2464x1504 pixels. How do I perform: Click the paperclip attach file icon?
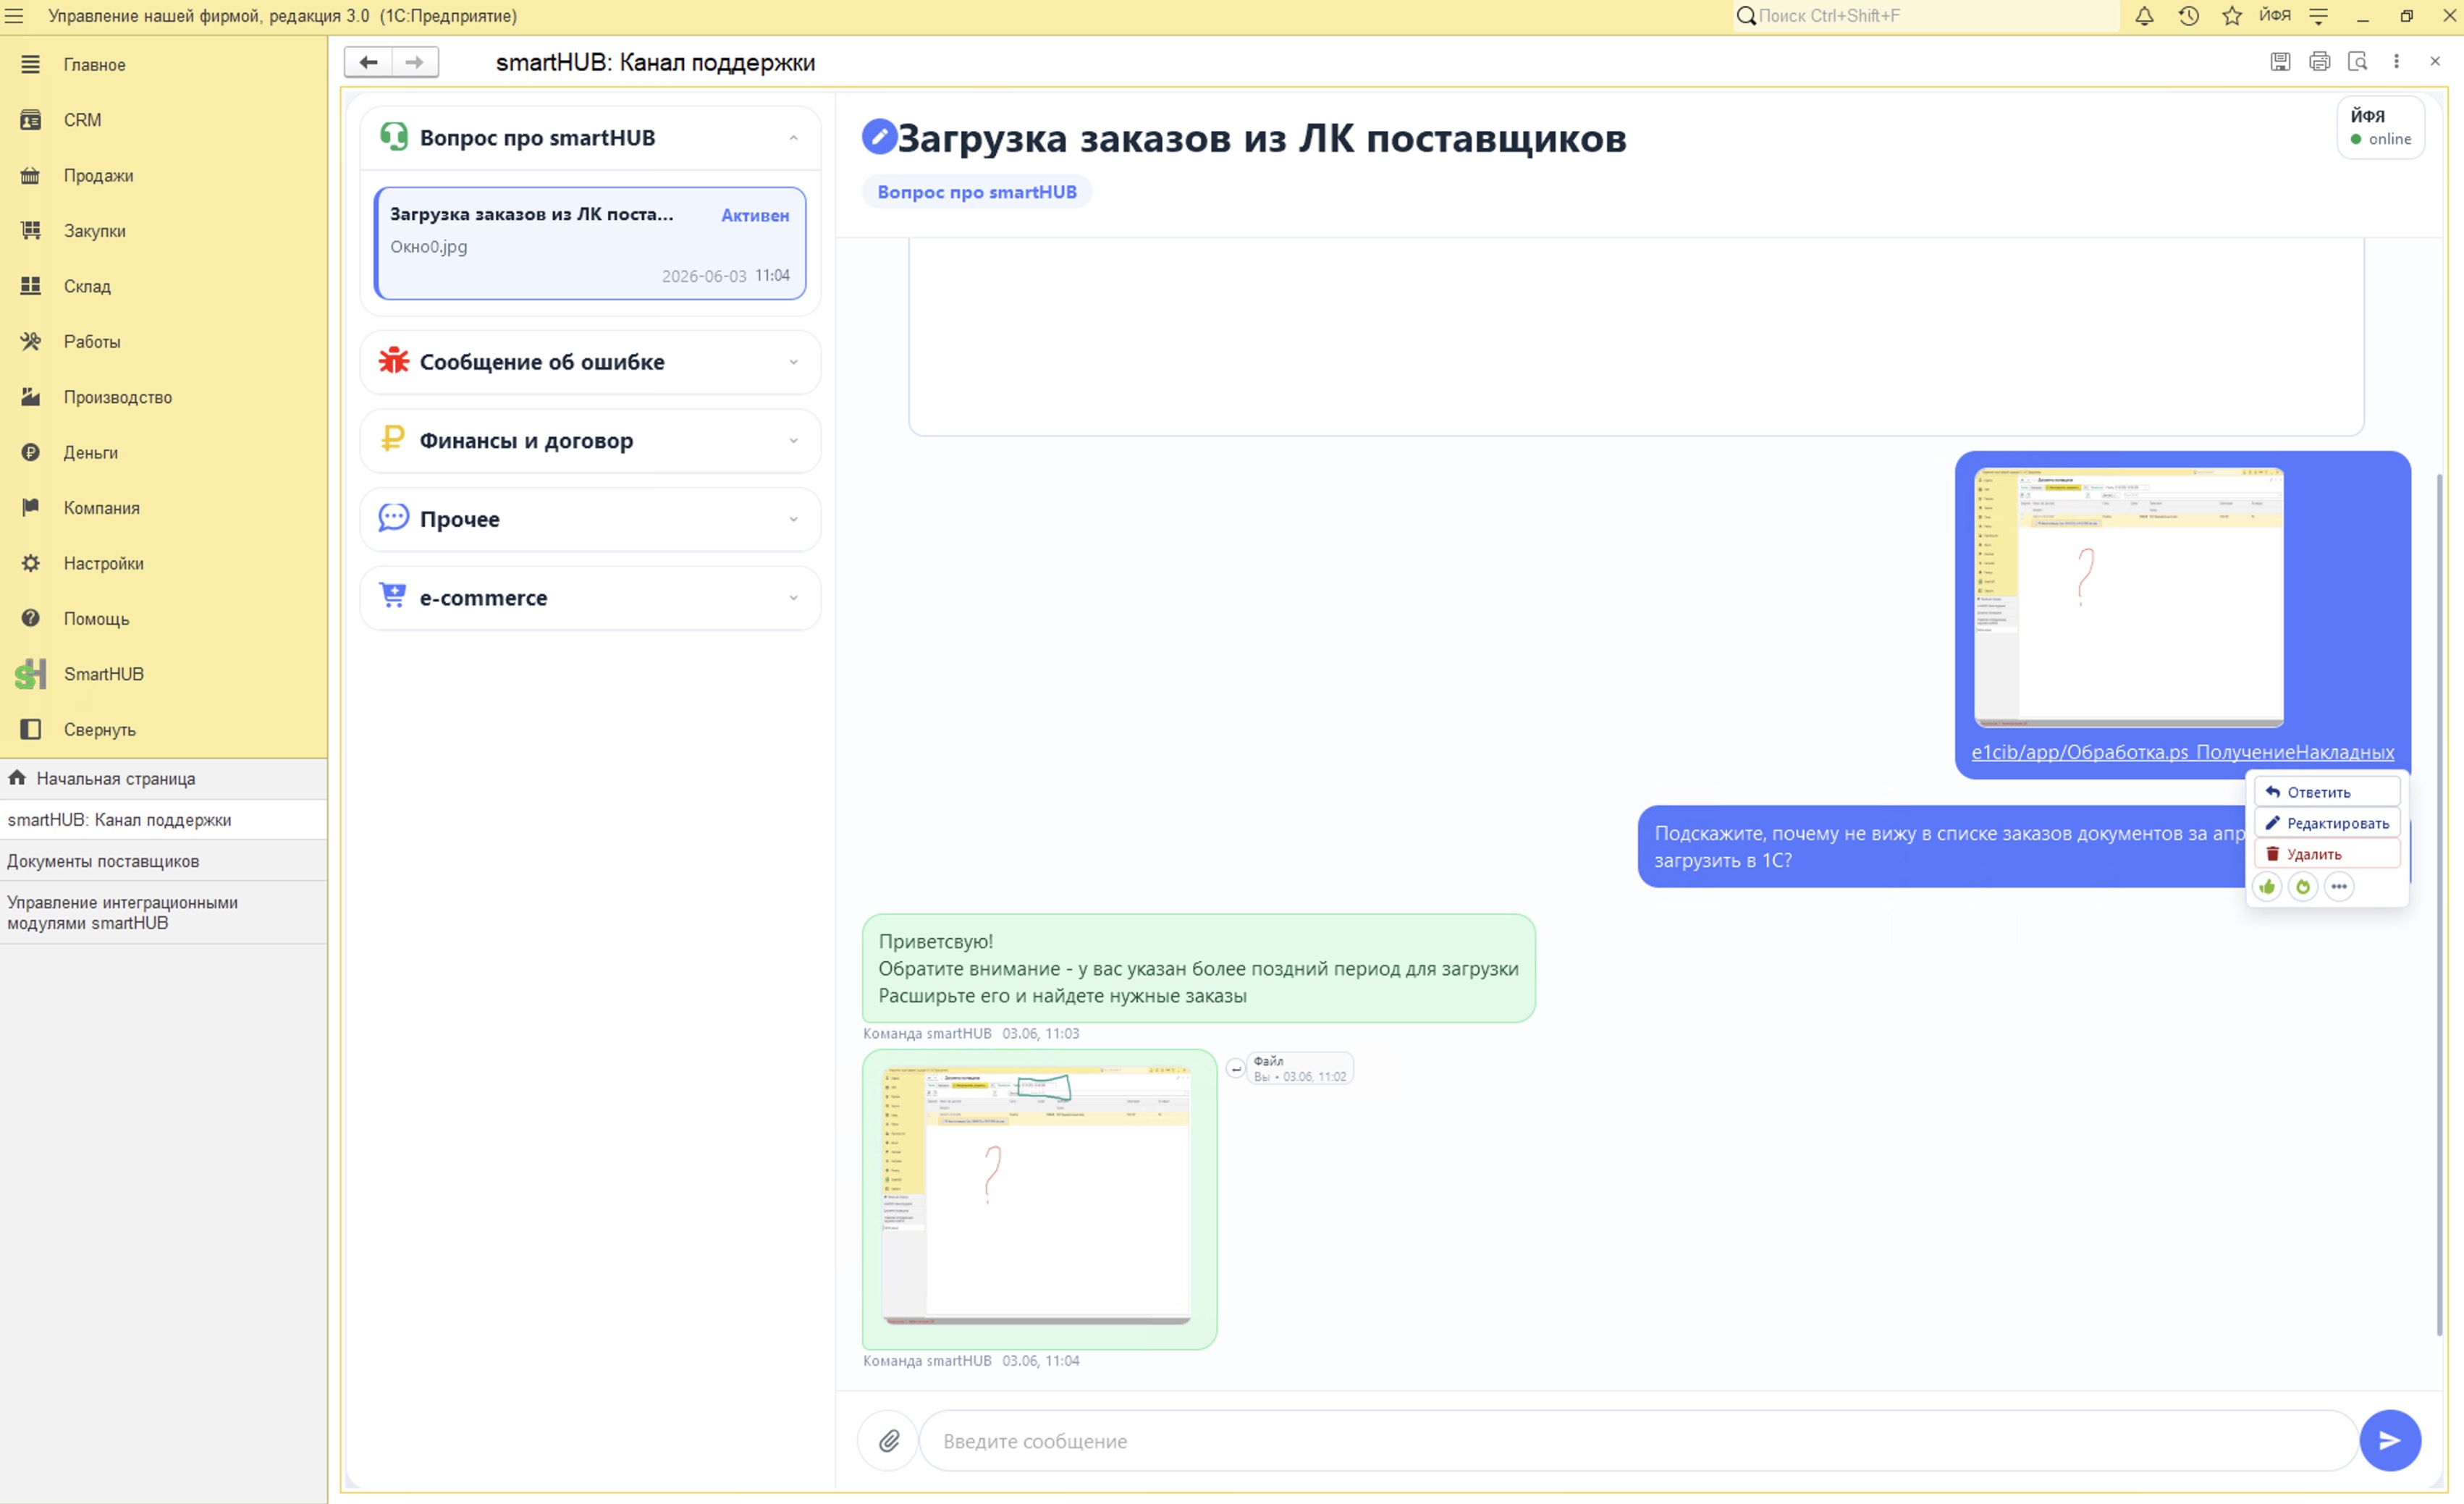[x=888, y=1441]
